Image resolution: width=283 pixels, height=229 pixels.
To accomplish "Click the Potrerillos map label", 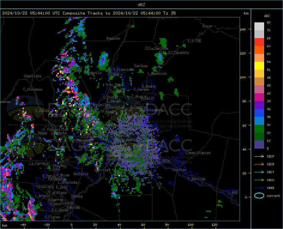I will pyautogui.click(x=58, y=129).
